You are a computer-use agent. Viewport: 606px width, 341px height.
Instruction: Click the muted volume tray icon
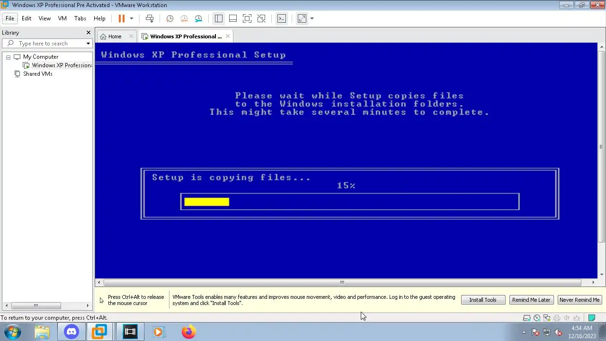pos(558,332)
